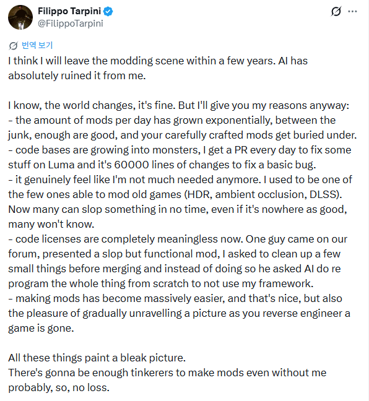Open Filippo Tarpini's profile avatar
The height and width of the screenshot is (401, 369).
20,17
